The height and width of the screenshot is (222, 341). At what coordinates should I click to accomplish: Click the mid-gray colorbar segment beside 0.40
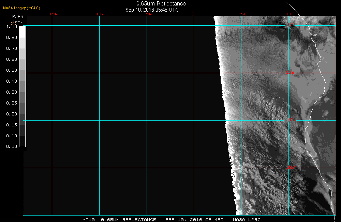tap(23, 86)
